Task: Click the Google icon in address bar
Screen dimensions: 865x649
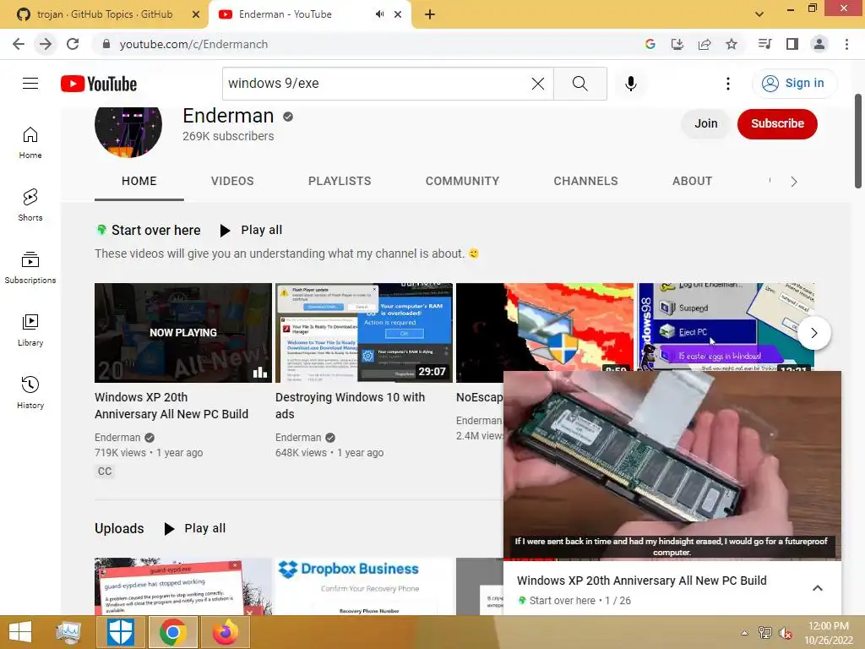Action: click(650, 44)
